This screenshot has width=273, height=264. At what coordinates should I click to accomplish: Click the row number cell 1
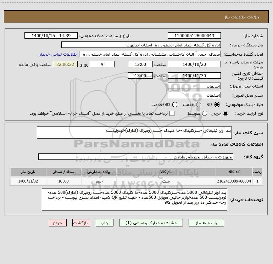click(x=257, y=181)
